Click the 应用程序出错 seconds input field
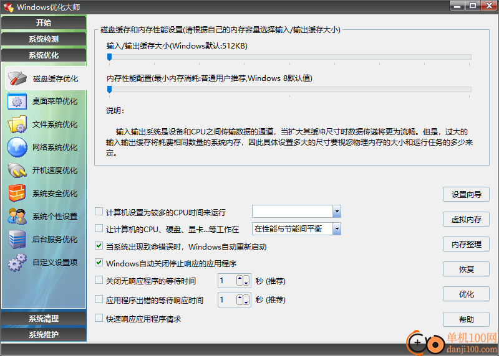This screenshot has width=499, height=356. [x=227, y=300]
